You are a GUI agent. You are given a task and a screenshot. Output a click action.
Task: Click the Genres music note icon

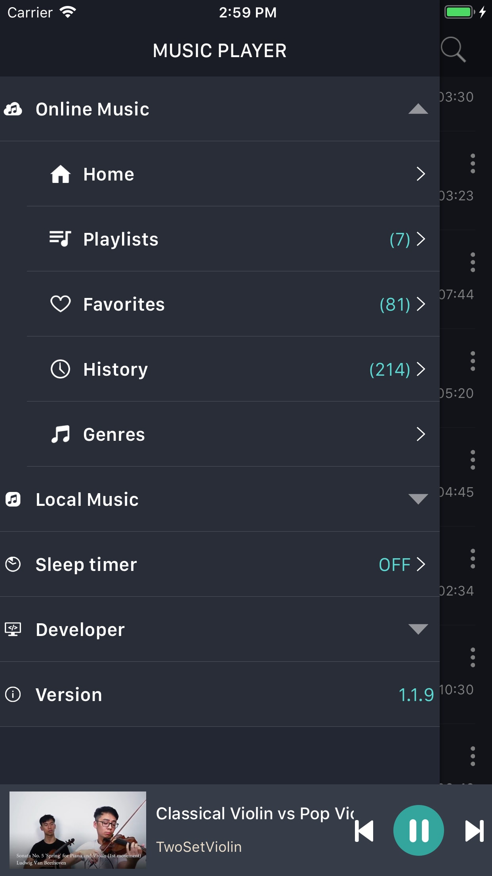tap(60, 434)
